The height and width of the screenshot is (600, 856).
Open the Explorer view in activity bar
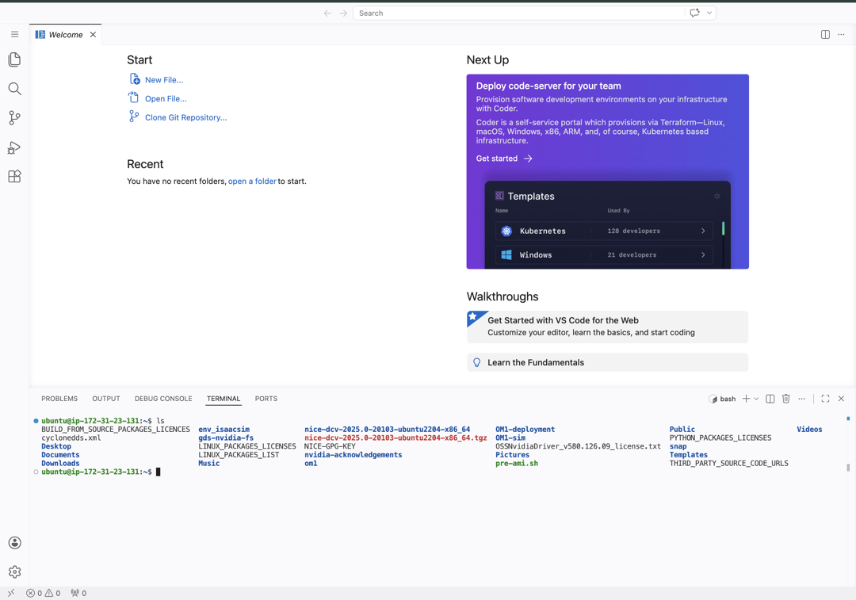(x=15, y=59)
